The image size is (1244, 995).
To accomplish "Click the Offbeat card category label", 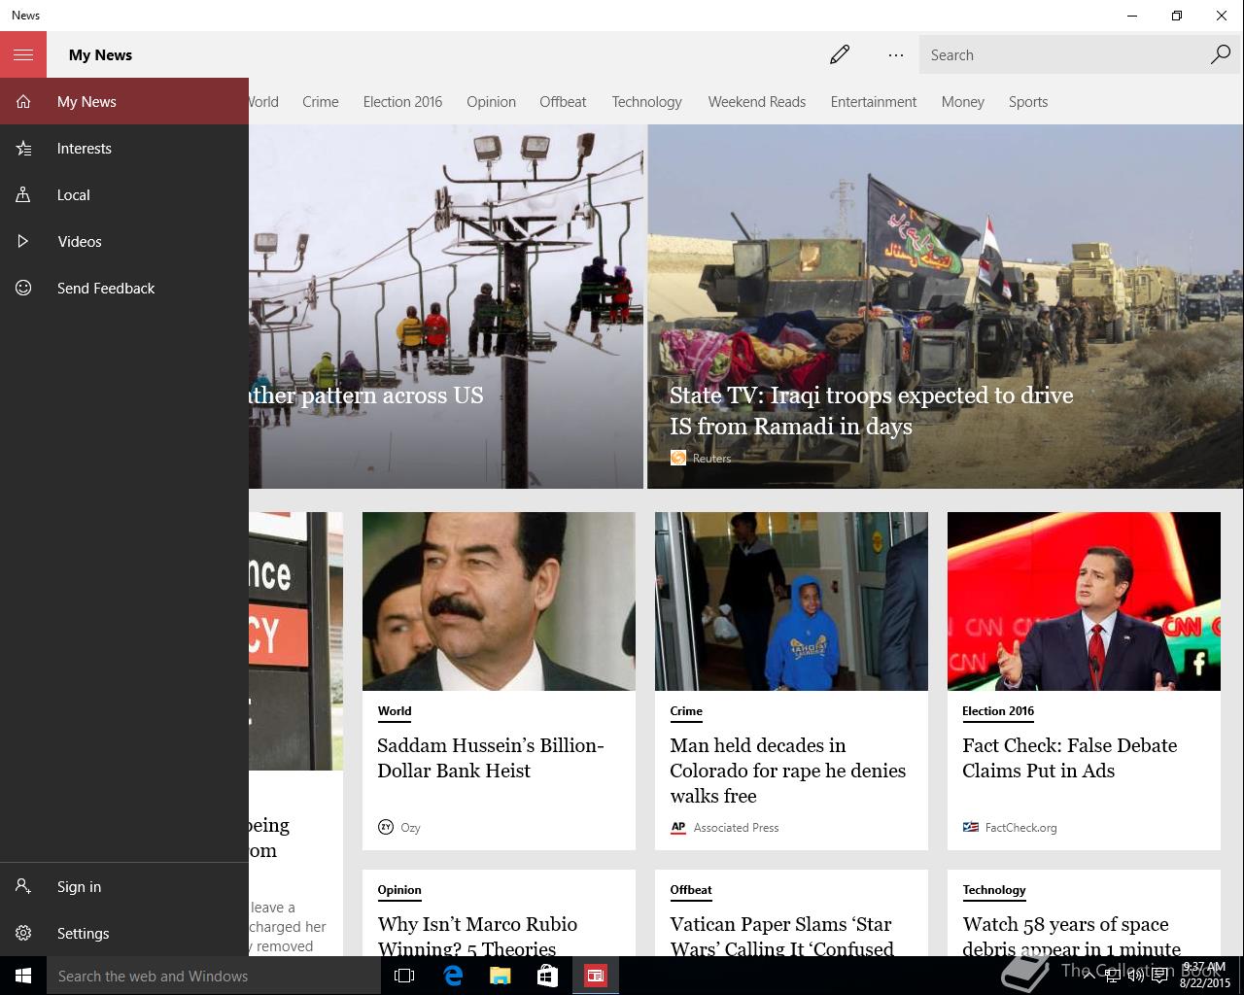I will click(x=691, y=890).
